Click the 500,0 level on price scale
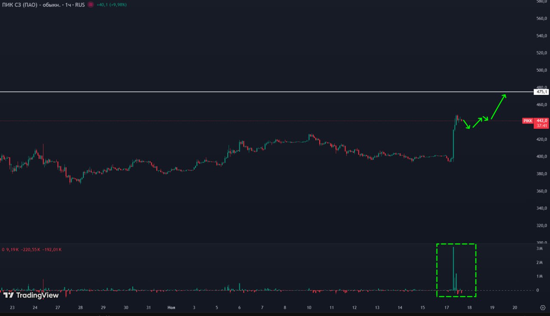Image resolution: width=550 pixels, height=316 pixels. (541, 70)
